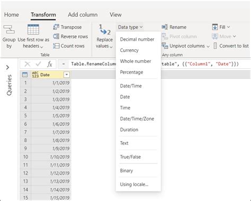The image size is (251, 201).
Task: Open the Date column filter dropdown
Action: pyautogui.click(x=67, y=75)
